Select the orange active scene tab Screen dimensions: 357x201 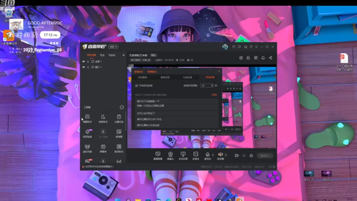(x=91, y=55)
